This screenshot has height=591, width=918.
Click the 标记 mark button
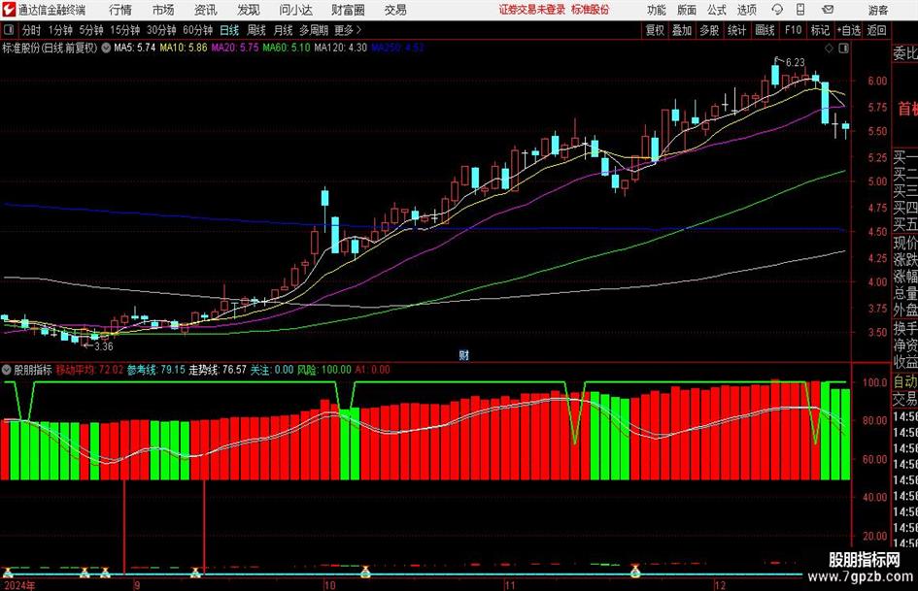(820, 30)
